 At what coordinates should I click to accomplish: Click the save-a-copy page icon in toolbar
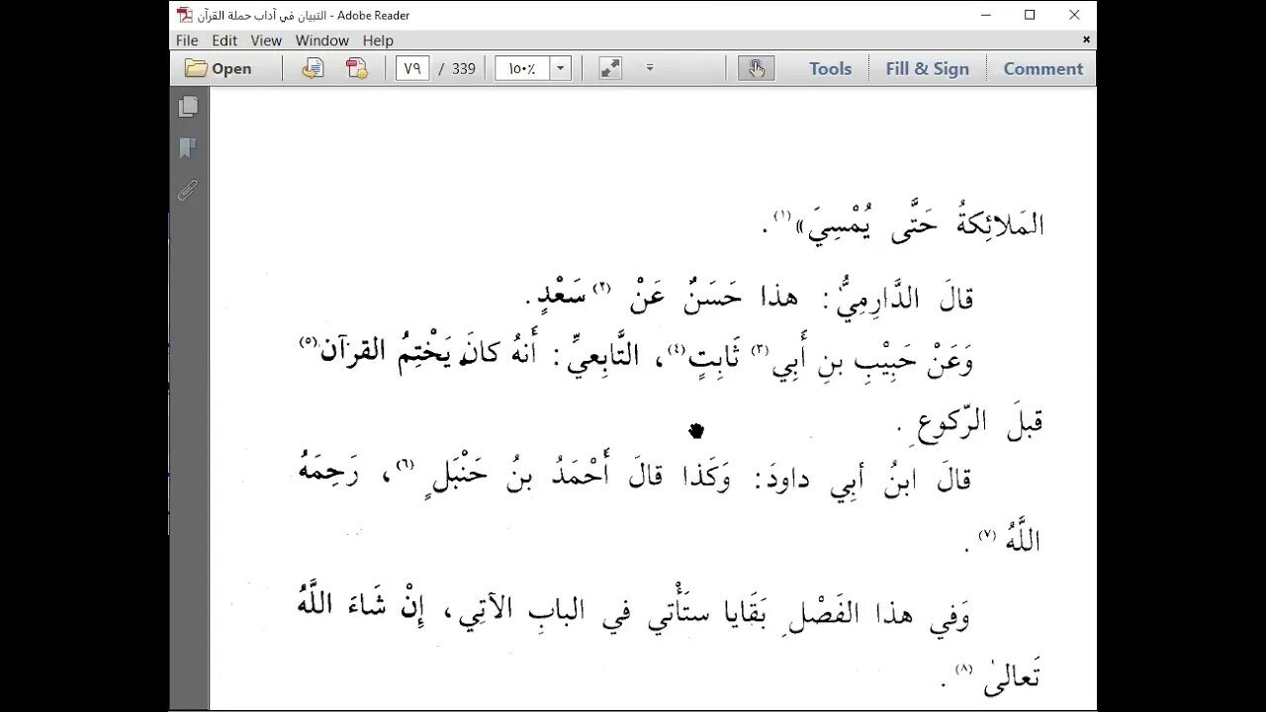click(x=313, y=68)
